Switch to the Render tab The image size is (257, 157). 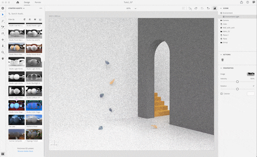[38, 2]
